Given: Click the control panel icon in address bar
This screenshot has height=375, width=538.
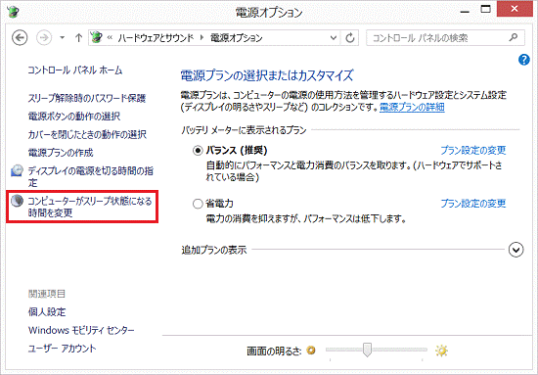Looking at the screenshot, I should [x=97, y=37].
